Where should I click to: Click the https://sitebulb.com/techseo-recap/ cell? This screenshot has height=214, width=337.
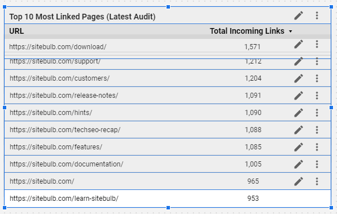coord(65,130)
